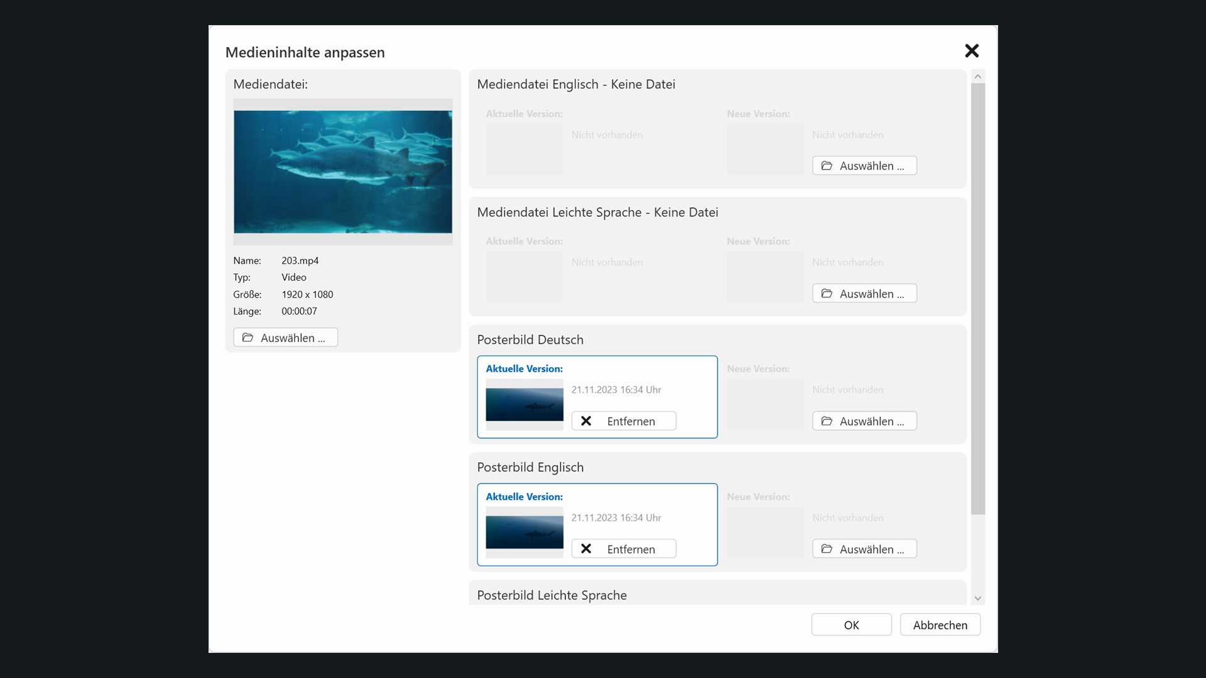Click the length value 00:00:07

click(299, 311)
